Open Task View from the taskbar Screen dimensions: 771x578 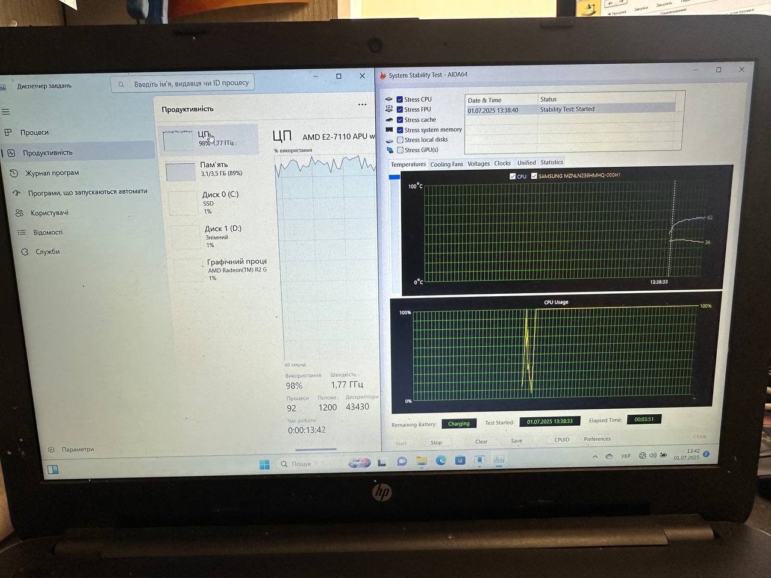(382, 462)
